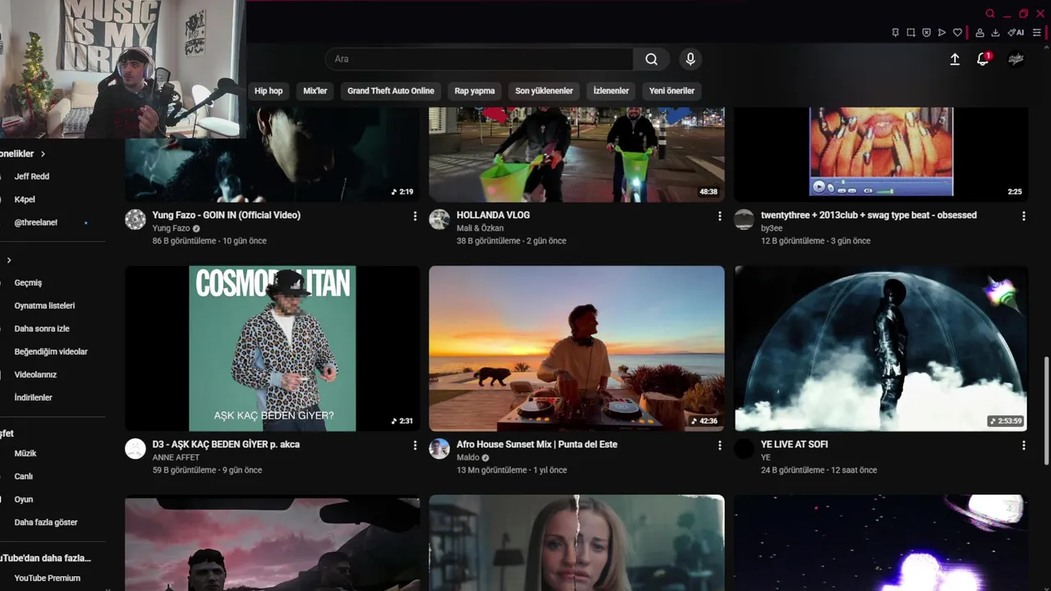Select the Son yüklenenler filter chip
This screenshot has height=591, width=1051.
coord(544,91)
